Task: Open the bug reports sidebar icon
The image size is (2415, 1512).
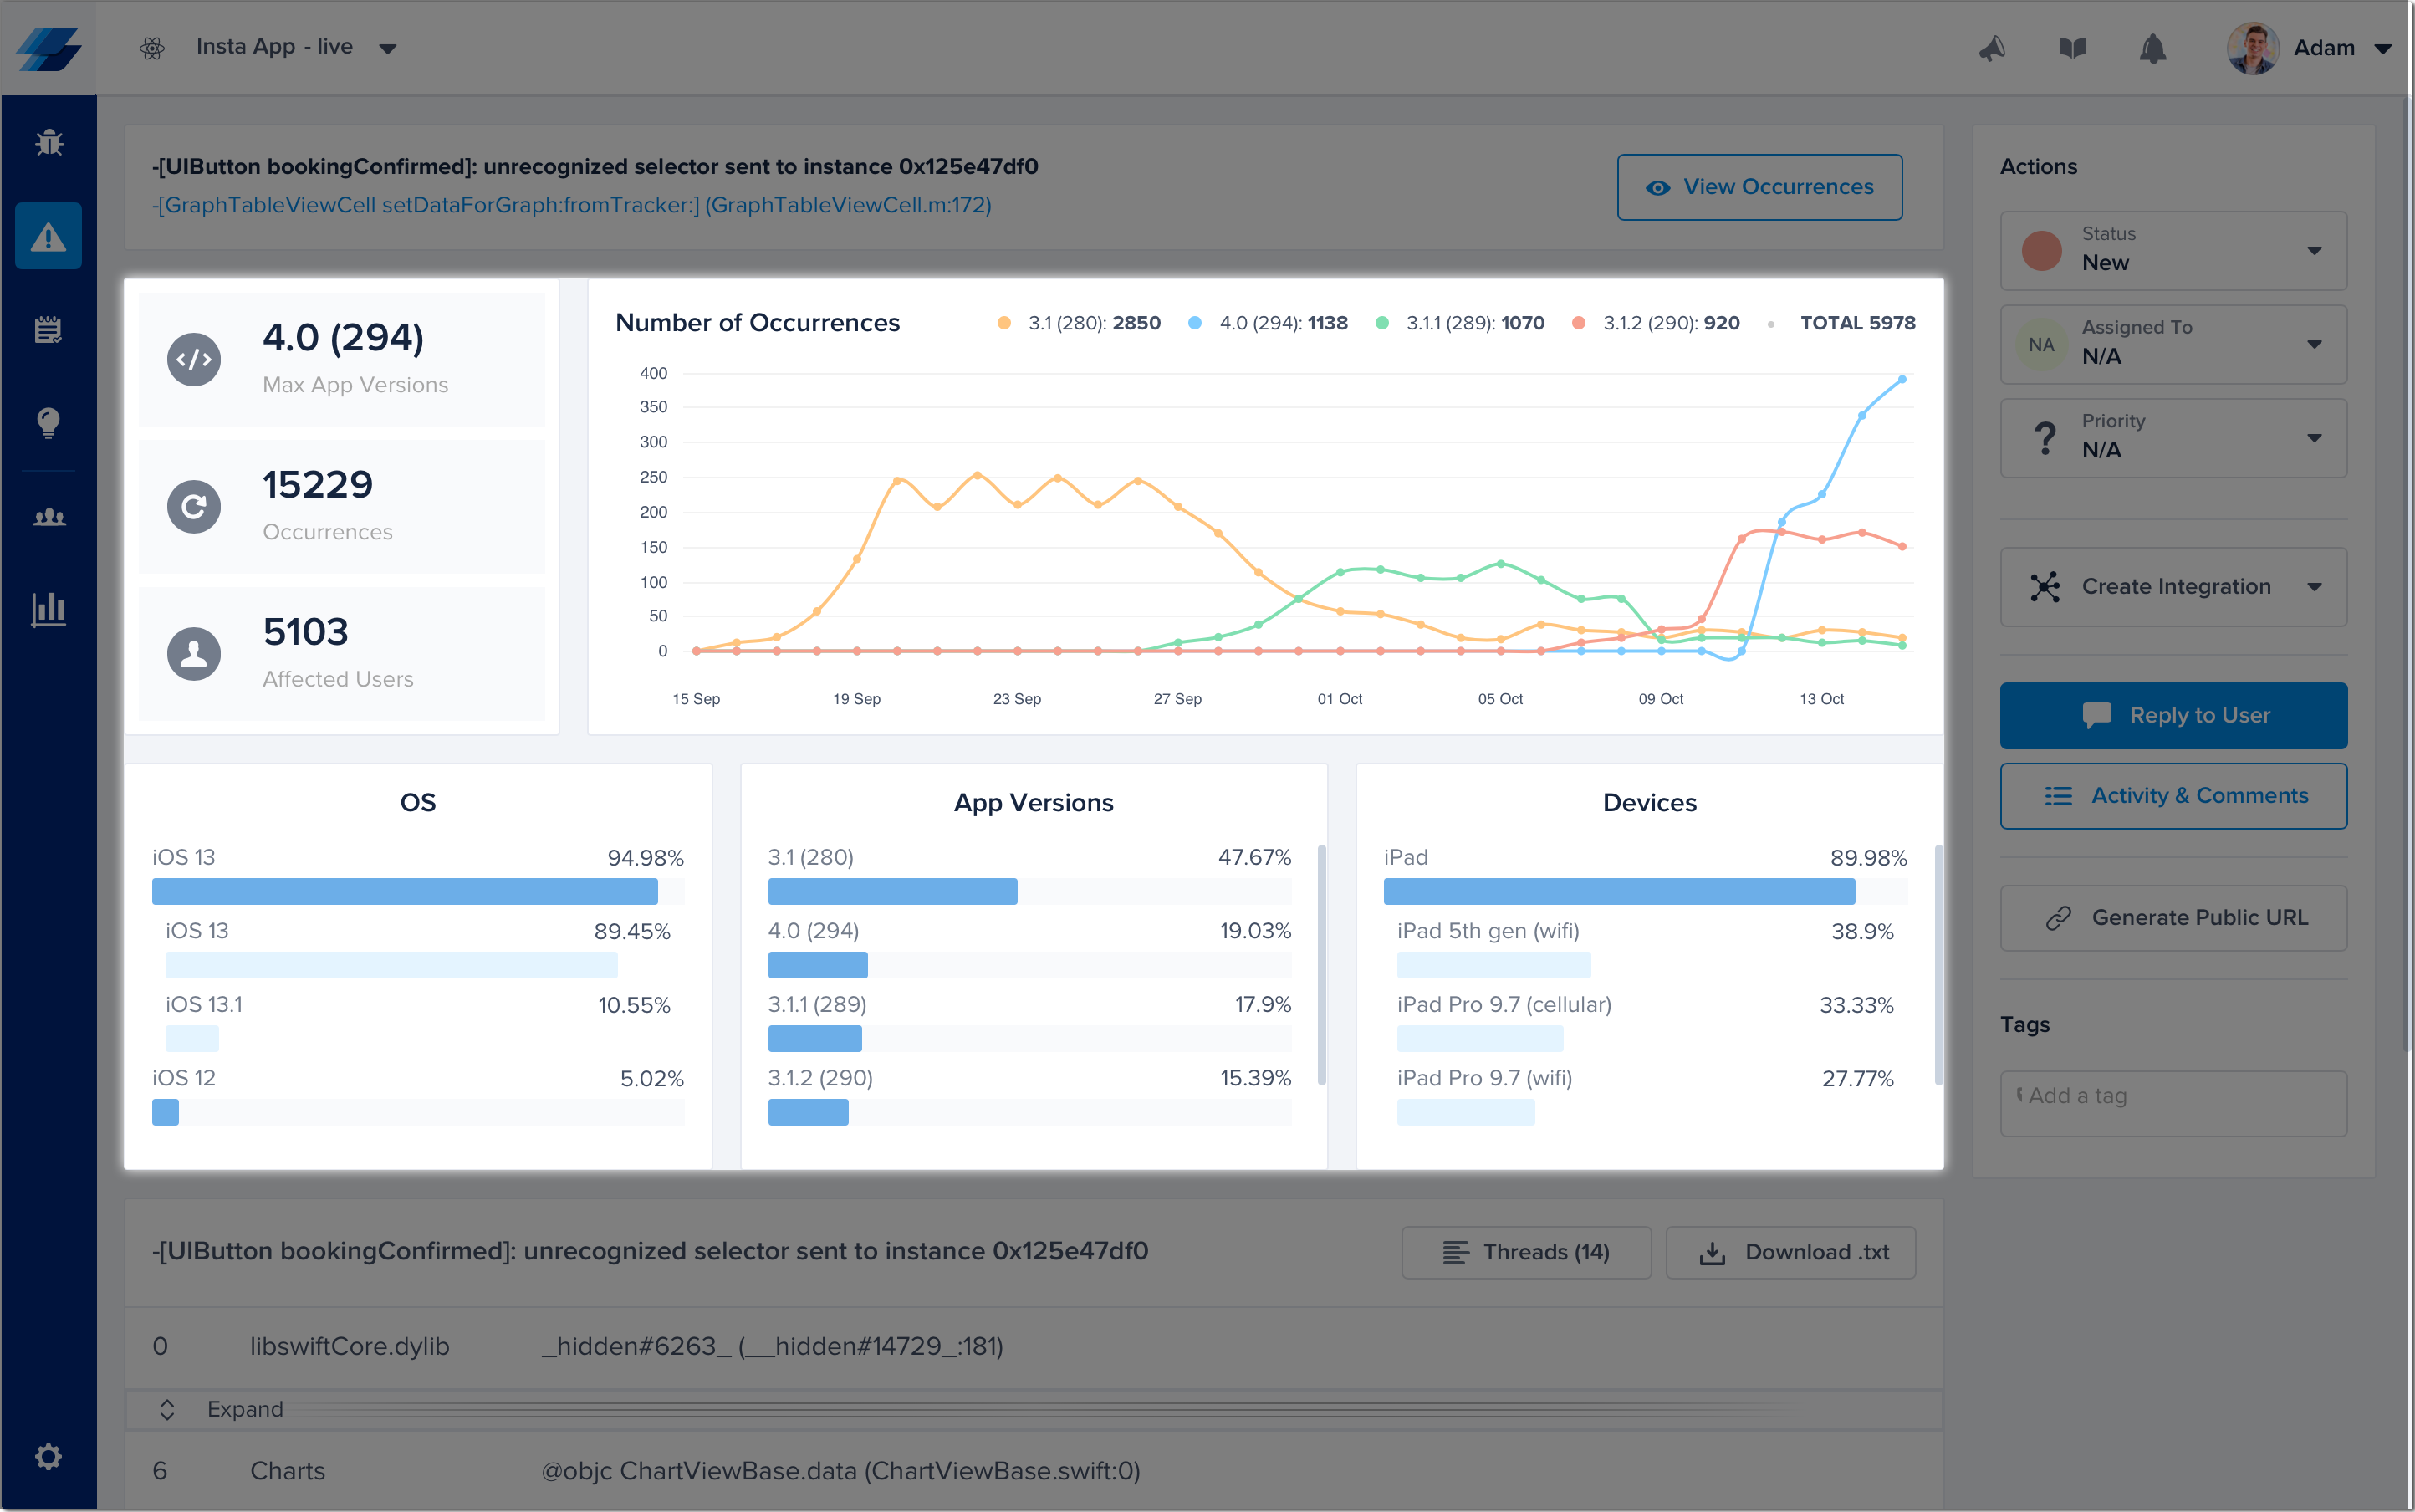Action: (x=48, y=143)
